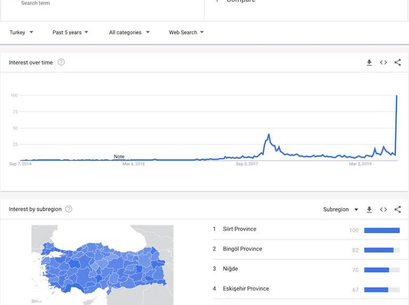Select Siirt Province in the ranking

(240, 229)
